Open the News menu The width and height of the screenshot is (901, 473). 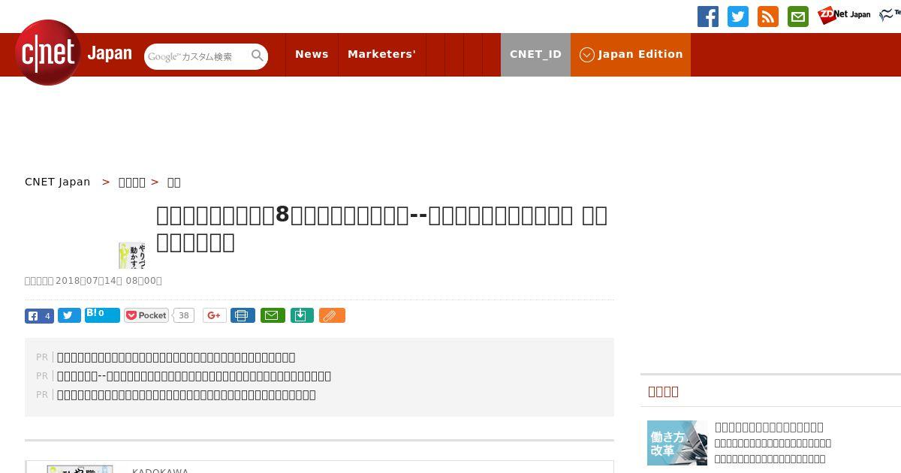coord(312,54)
